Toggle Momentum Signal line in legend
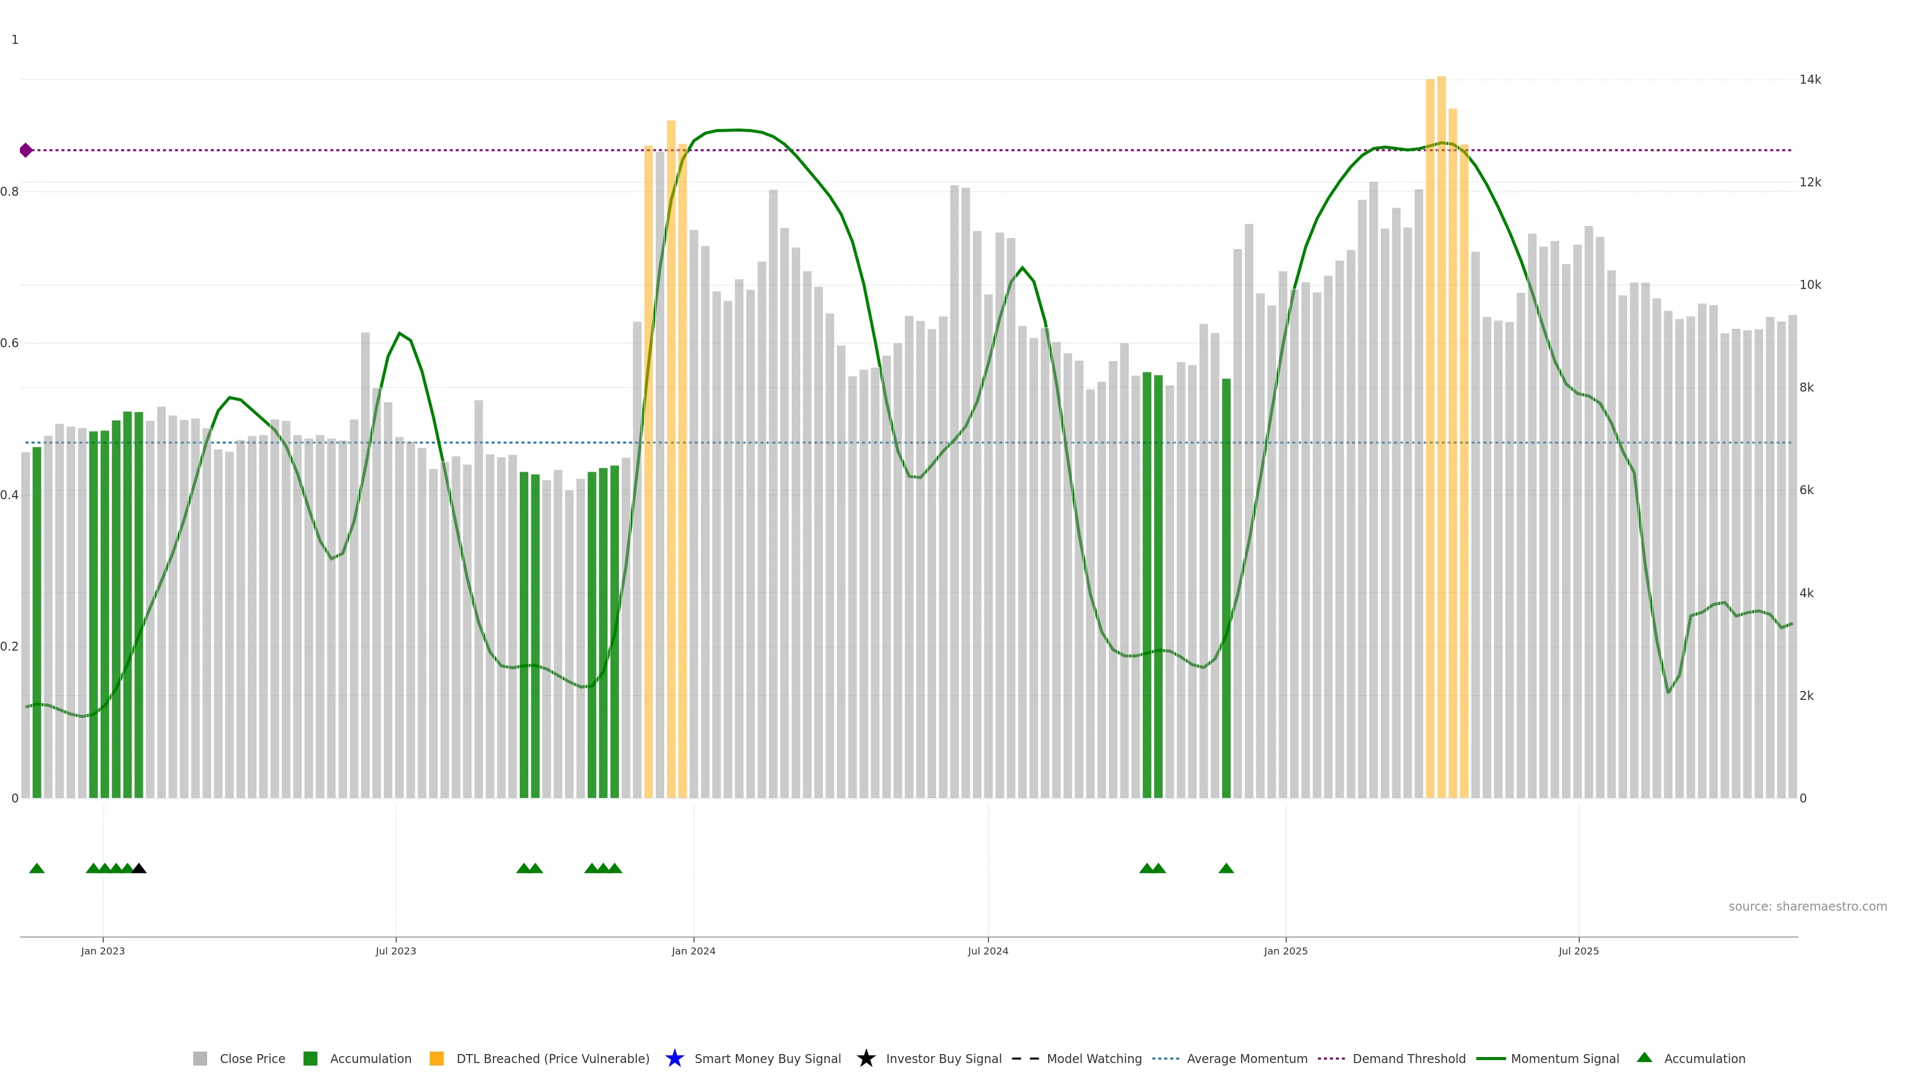 tap(1564, 1058)
